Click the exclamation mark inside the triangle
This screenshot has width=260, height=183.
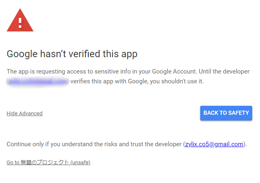pos(20,20)
